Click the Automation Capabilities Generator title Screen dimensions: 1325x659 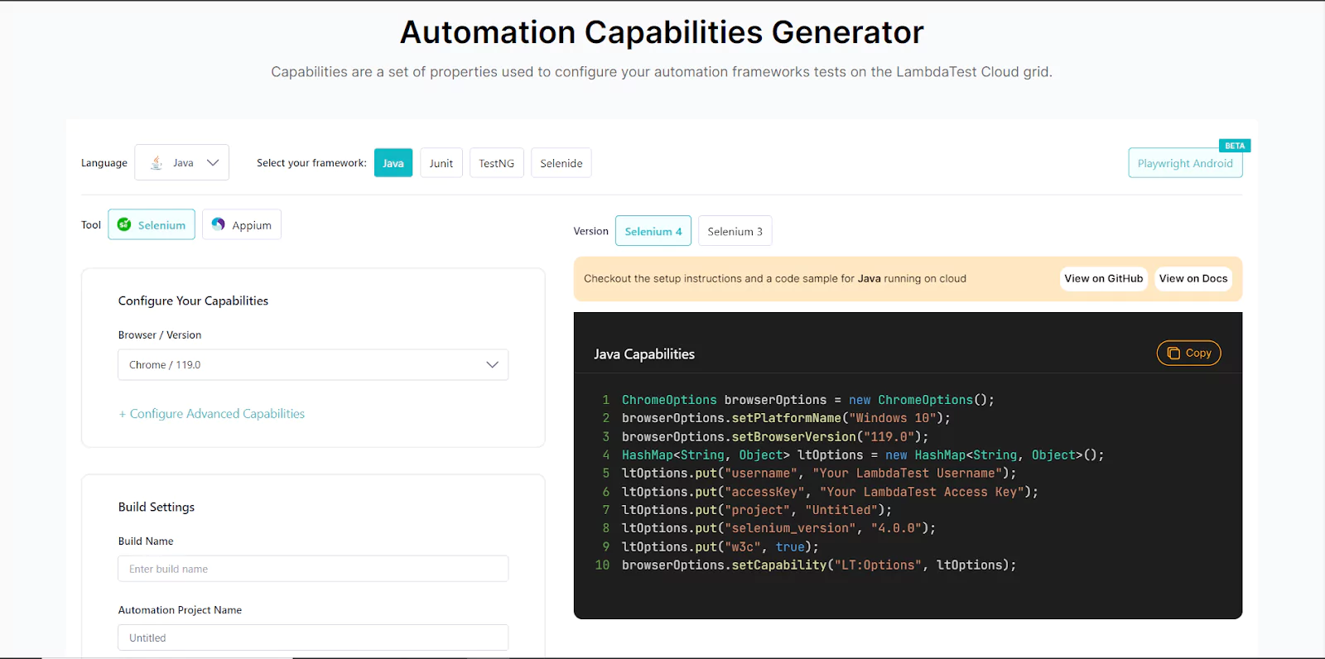click(662, 32)
